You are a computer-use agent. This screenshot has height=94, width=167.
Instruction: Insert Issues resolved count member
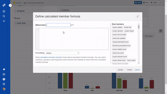tap(120, 57)
